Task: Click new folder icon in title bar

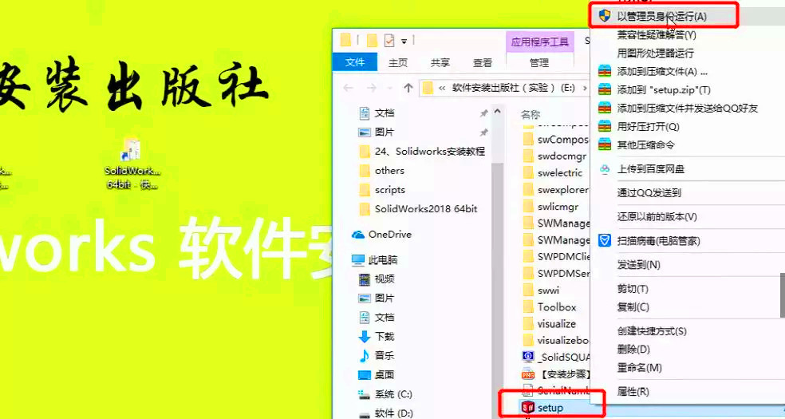Action: [x=372, y=41]
